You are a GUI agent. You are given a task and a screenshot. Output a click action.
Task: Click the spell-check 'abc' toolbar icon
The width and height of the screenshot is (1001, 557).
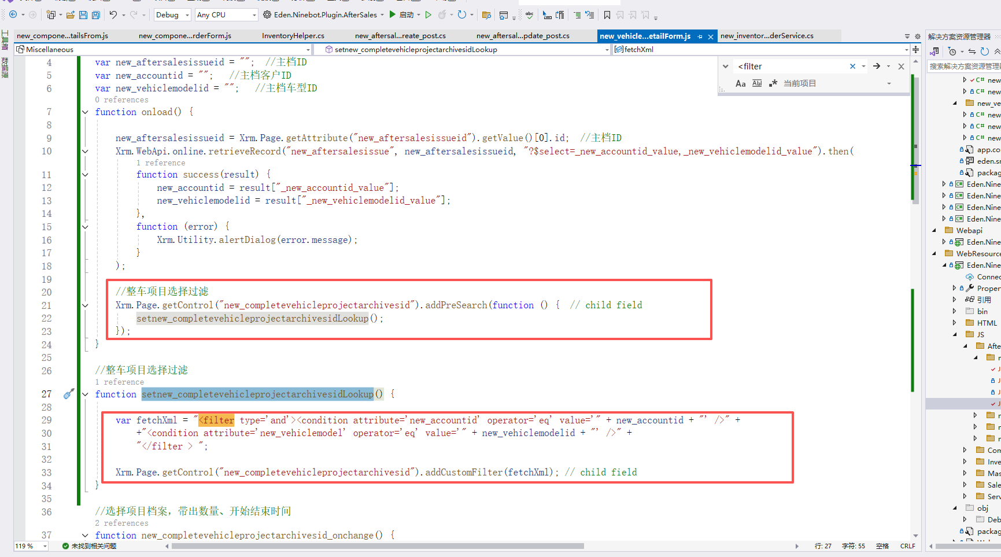coord(529,14)
